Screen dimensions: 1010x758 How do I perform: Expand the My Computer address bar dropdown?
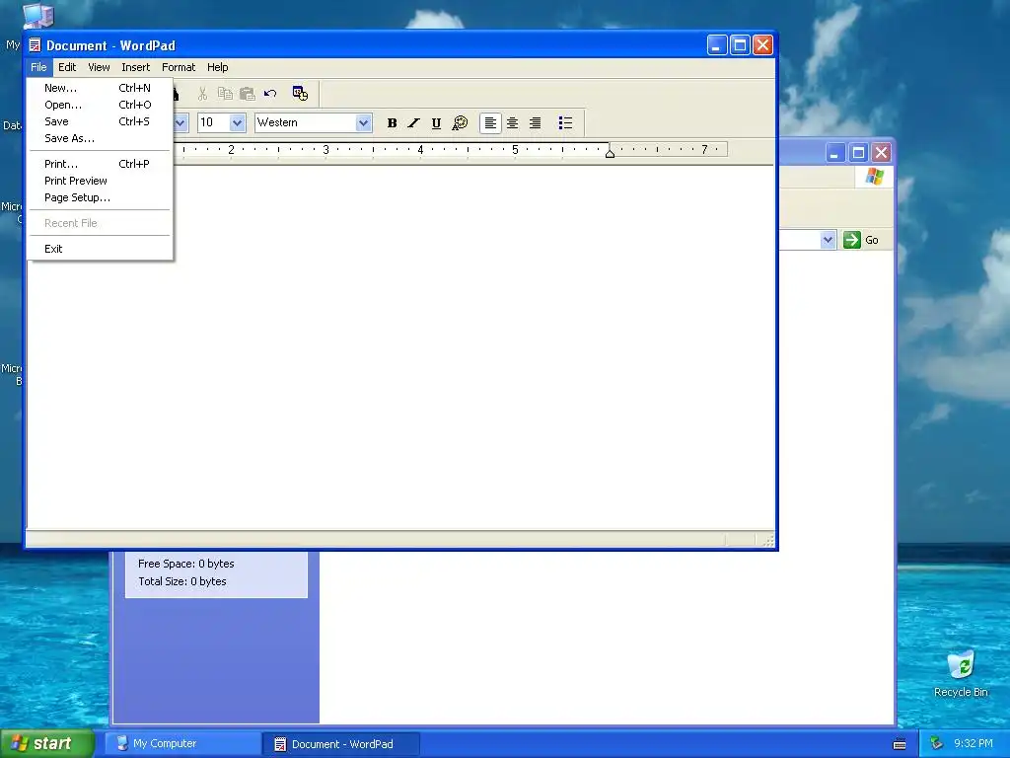click(x=828, y=240)
